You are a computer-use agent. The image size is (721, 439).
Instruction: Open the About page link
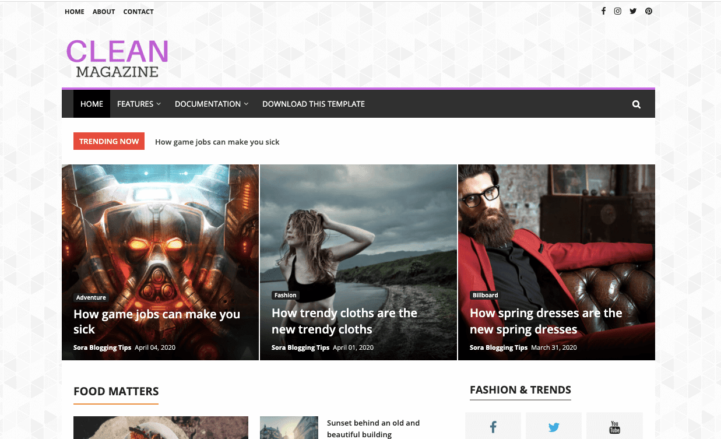pos(104,12)
